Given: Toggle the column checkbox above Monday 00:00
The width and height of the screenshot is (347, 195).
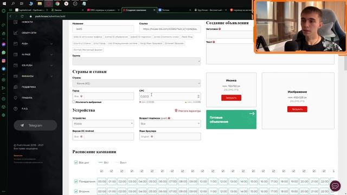Looking at the screenshot, I should pos(101,171).
